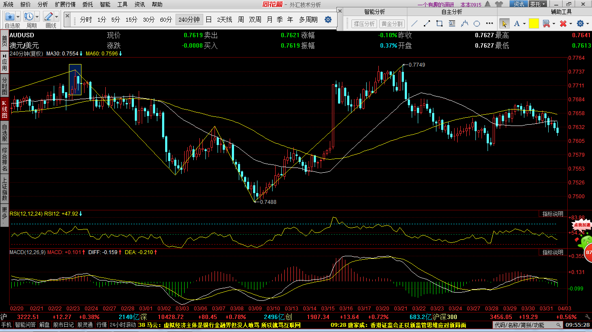
Task: Select the line segment drawing tool
Action: tap(427, 23)
